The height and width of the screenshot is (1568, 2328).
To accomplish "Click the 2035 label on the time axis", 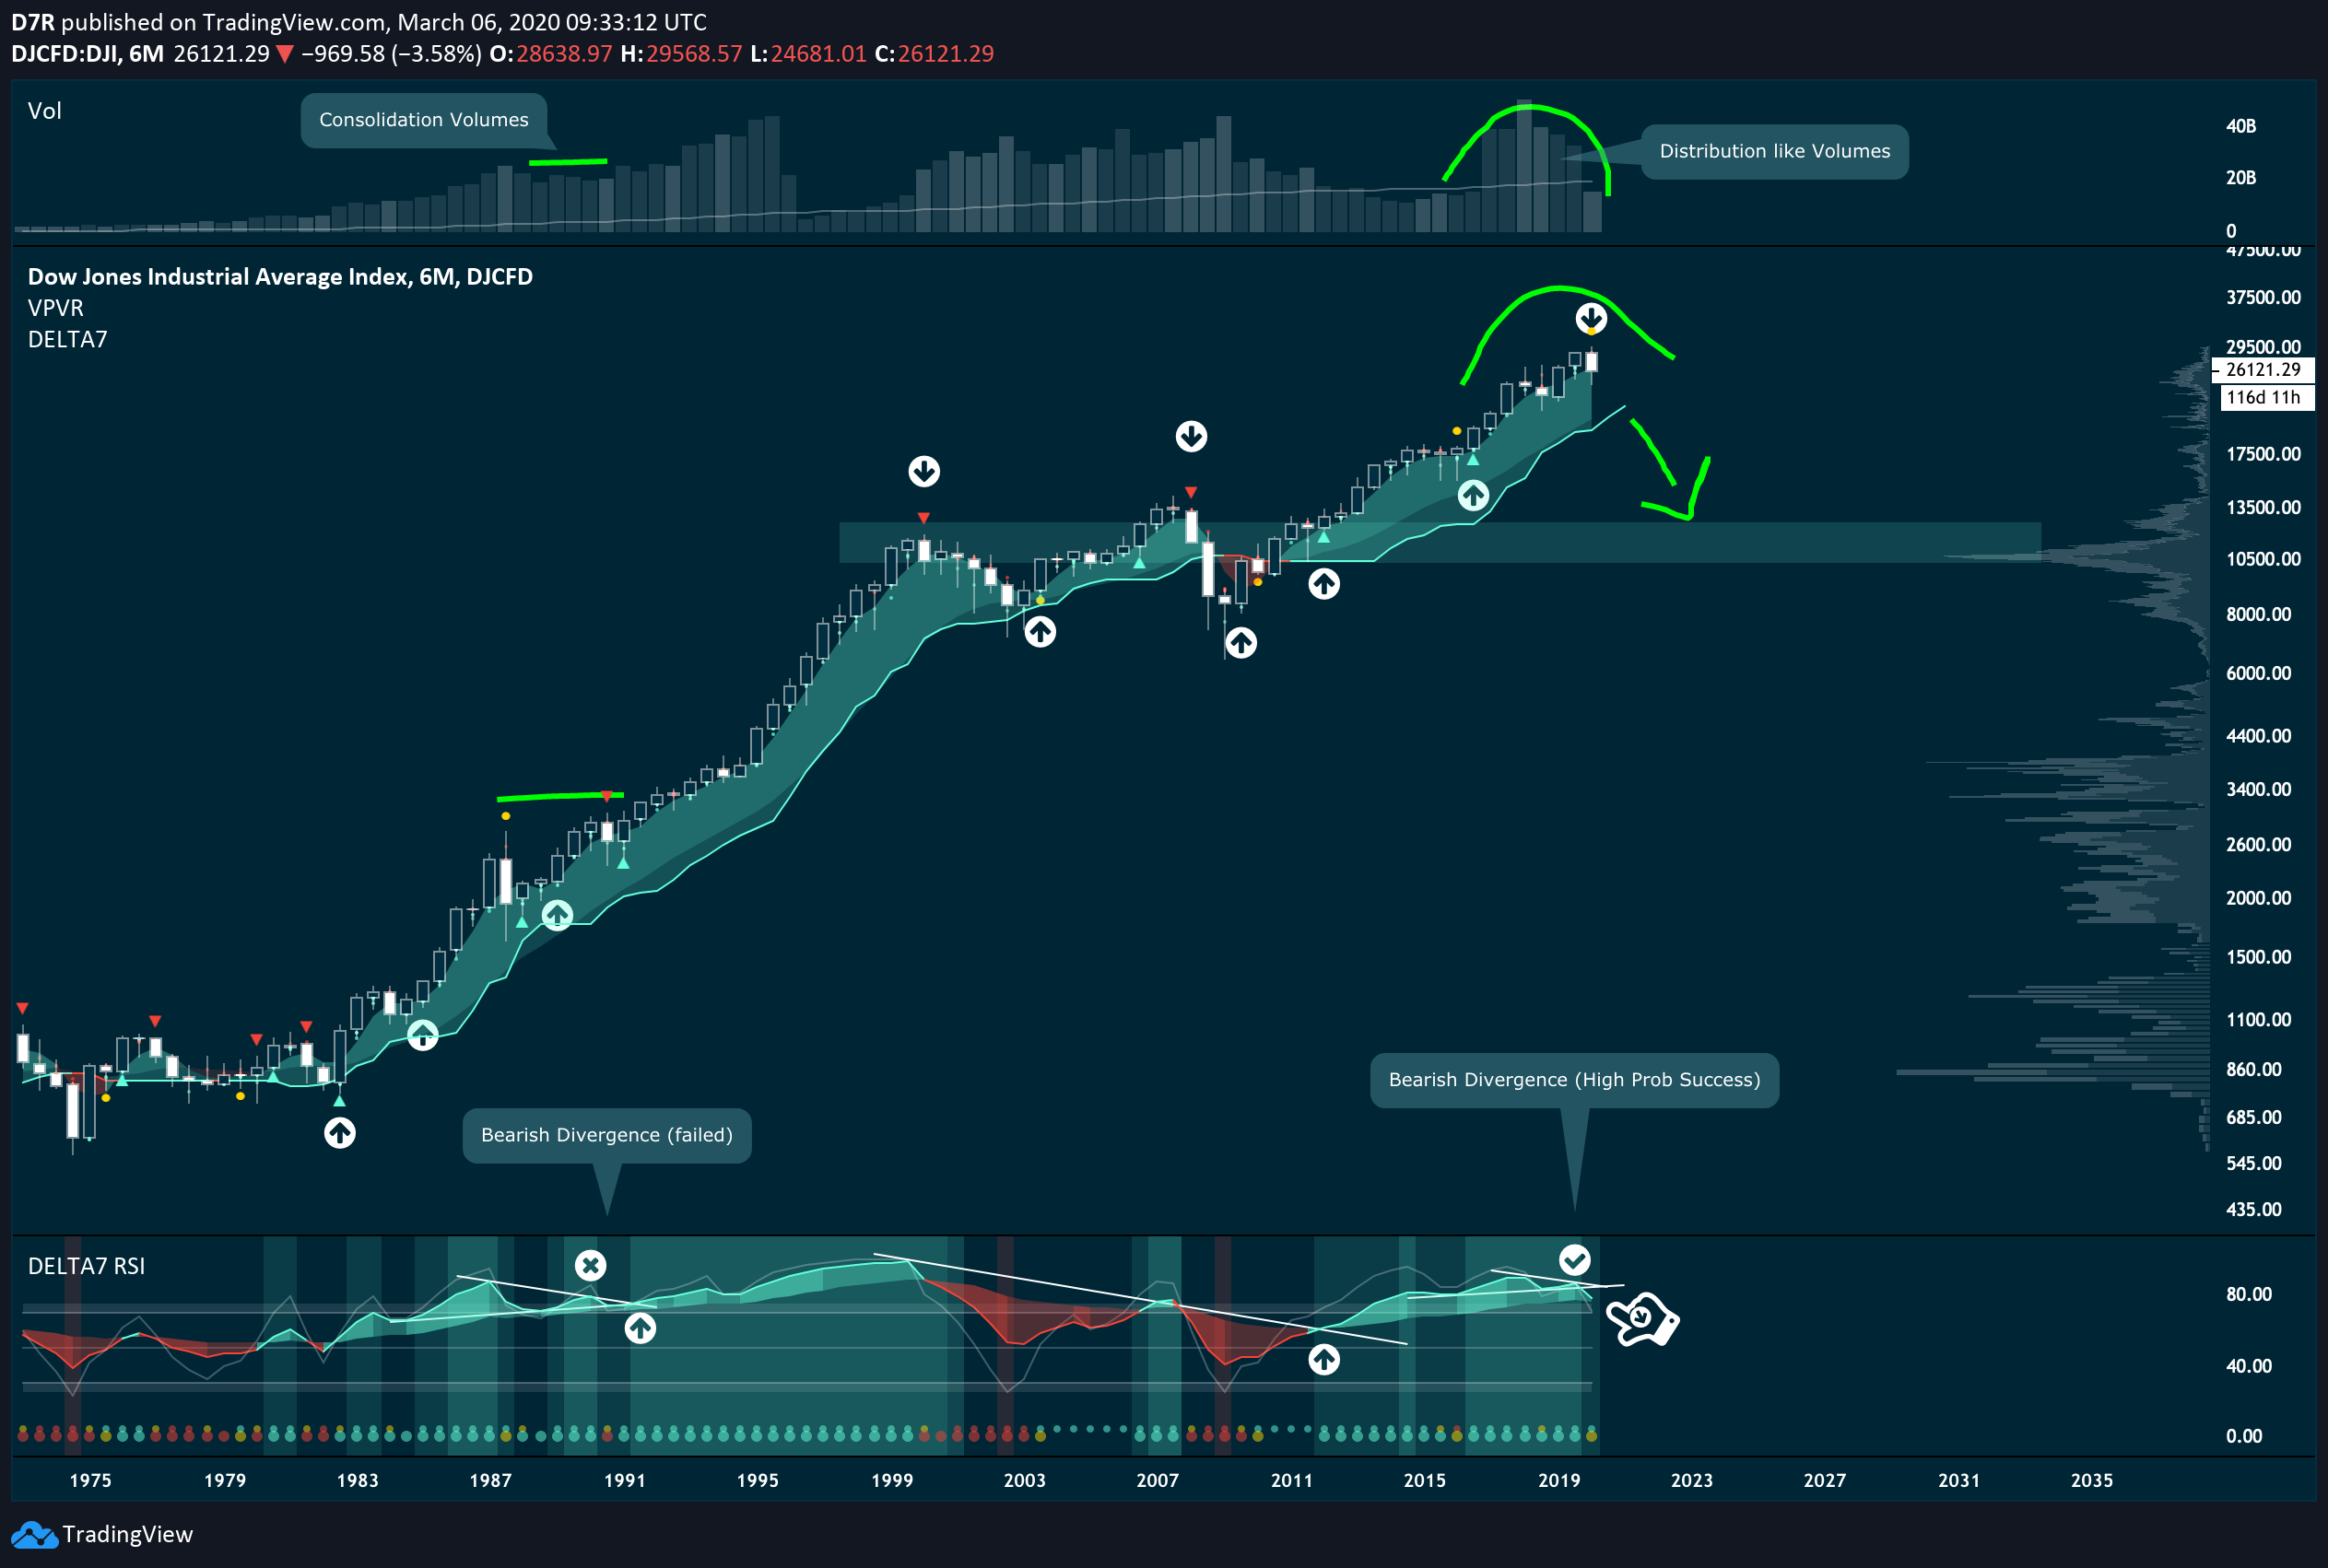I will coord(2092,1481).
